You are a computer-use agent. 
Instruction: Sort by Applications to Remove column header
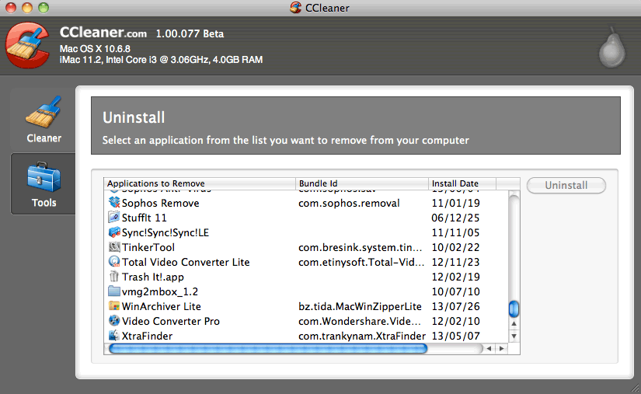pos(200,183)
